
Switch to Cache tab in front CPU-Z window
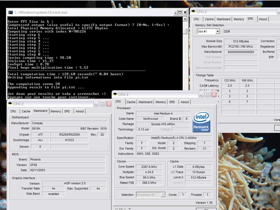coord(131,102)
